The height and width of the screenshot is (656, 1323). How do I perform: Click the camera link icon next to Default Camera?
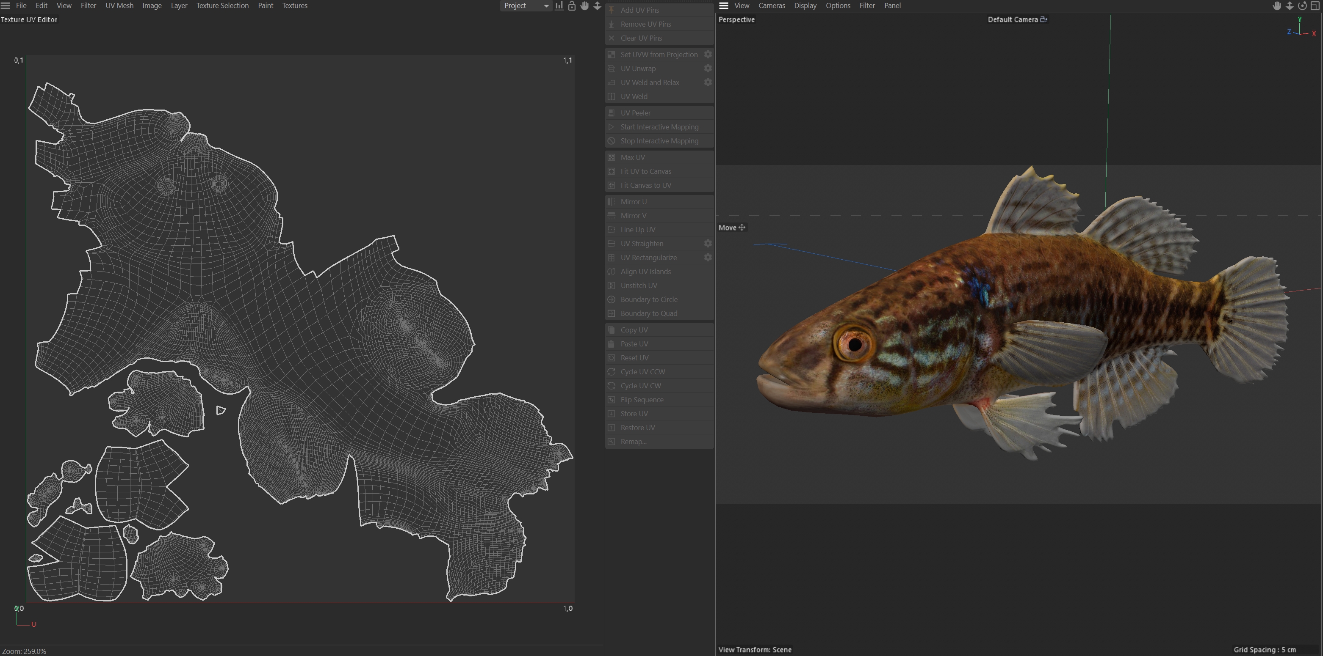tap(1043, 19)
